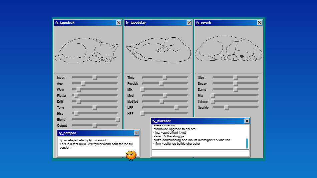Click the sleeping puppy illustration
The width and height of the screenshot is (317, 178).
pos(229,50)
